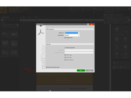131x98 pixels.
Task: Toggle the Allow copy checkbox
Action: [x=65, y=55]
